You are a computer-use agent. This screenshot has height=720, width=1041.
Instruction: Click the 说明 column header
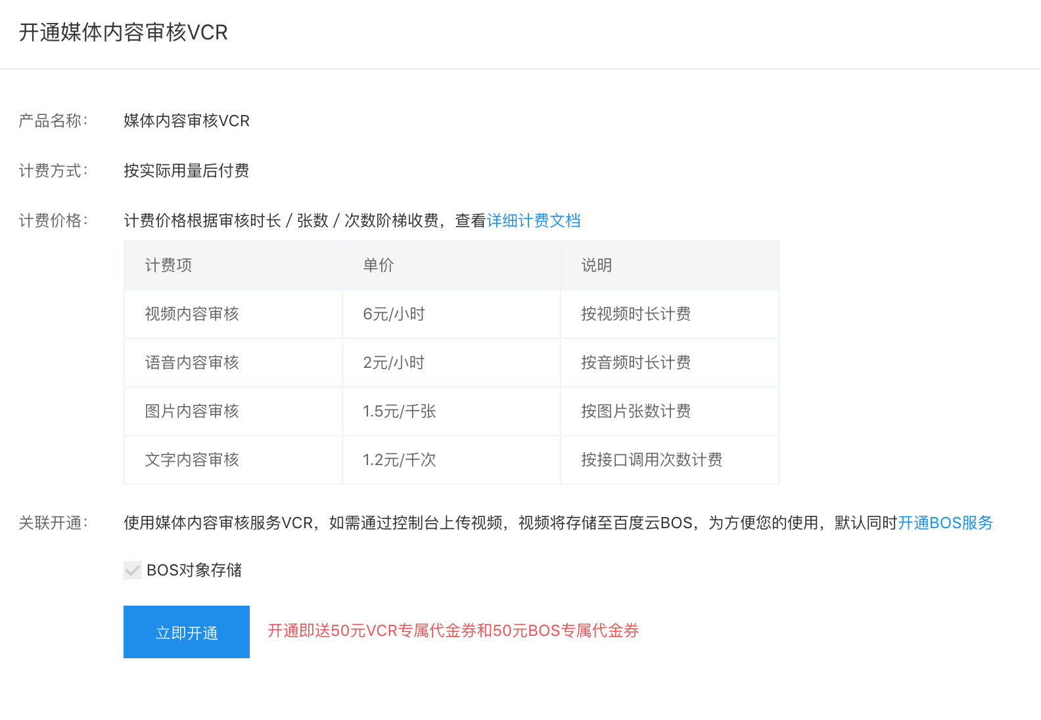click(670, 265)
